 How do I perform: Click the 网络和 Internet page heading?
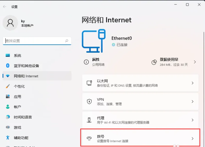point(107,20)
